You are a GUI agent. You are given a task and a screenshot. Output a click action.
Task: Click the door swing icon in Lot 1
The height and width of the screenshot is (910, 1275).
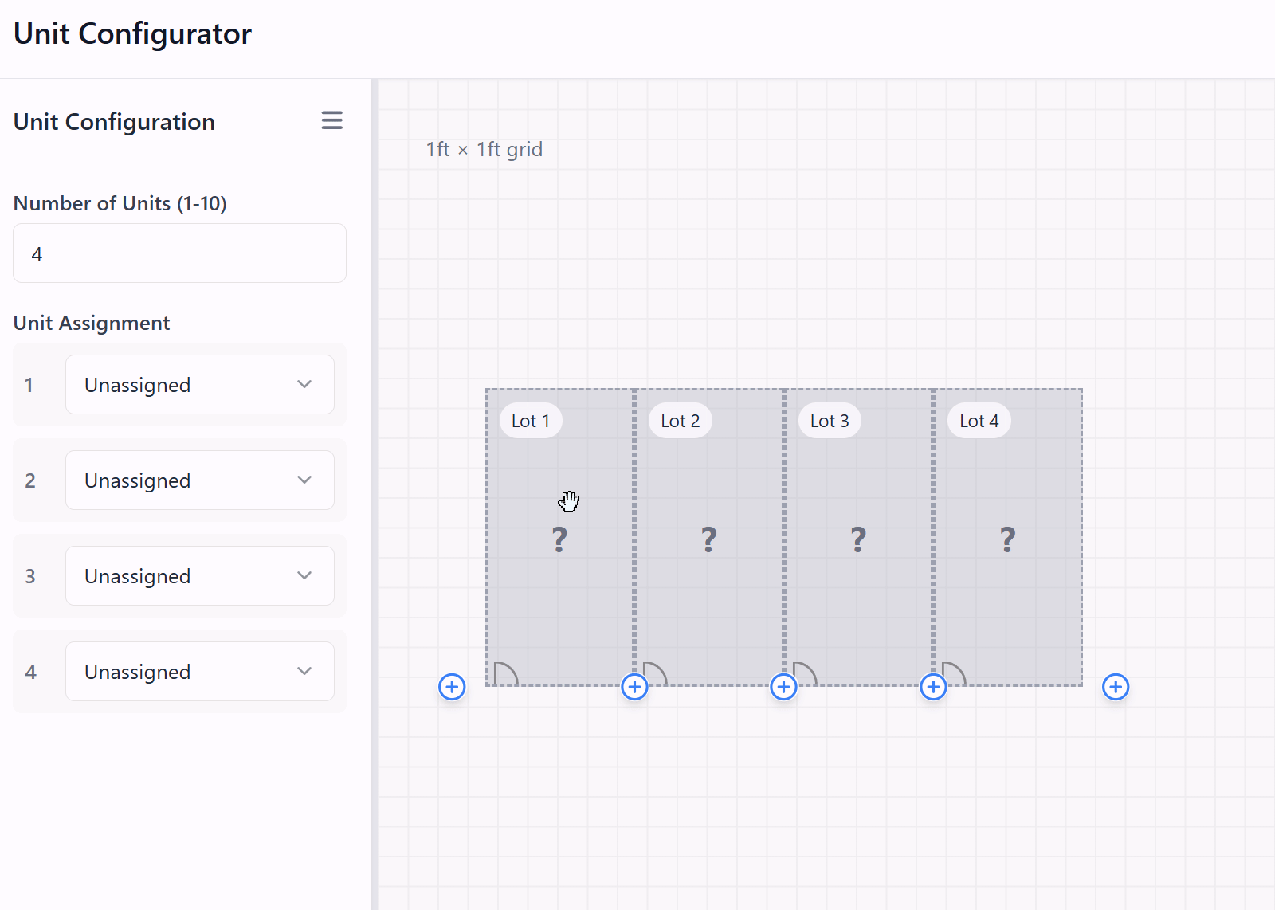(x=505, y=674)
